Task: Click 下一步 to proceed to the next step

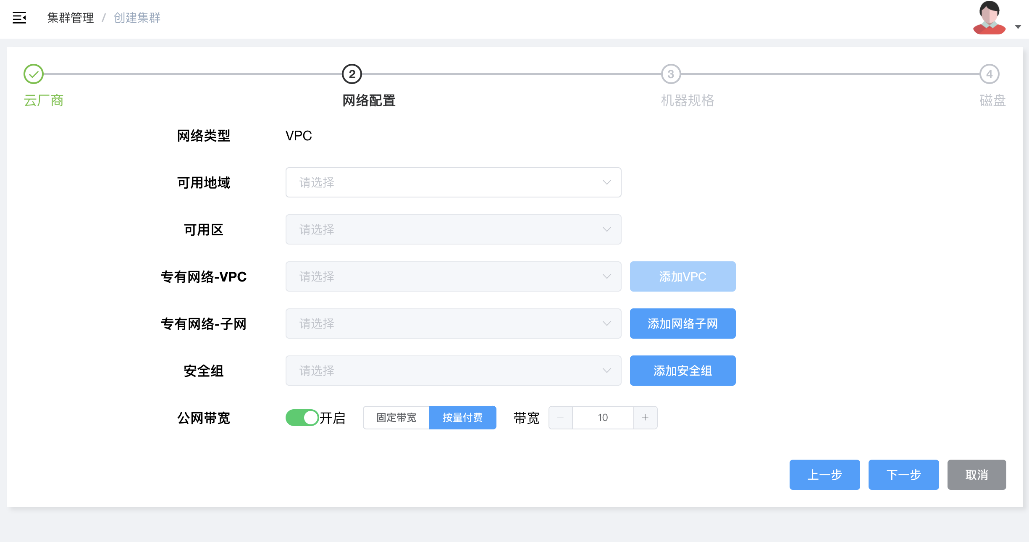Action: pos(903,475)
